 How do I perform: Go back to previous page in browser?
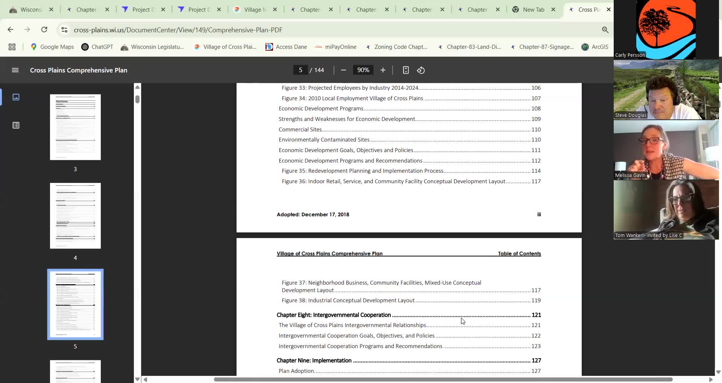tap(11, 30)
